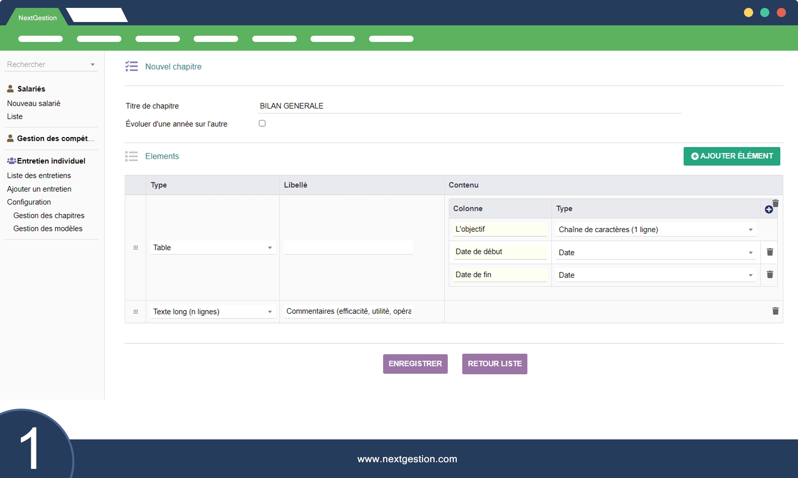The image size is (798, 478).
Task: Delete the Date de fin column row
Action: pos(770,275)
